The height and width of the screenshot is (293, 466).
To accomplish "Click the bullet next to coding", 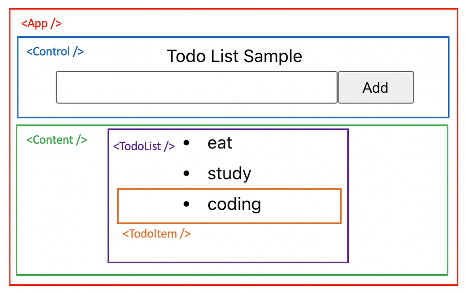I will [186, 204].
